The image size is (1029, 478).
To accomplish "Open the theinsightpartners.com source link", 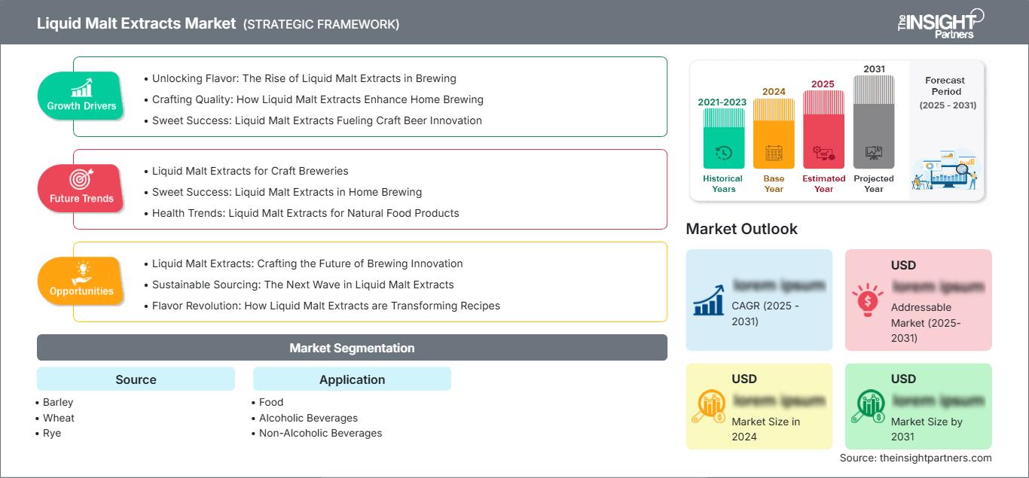I will pos(936,458).
